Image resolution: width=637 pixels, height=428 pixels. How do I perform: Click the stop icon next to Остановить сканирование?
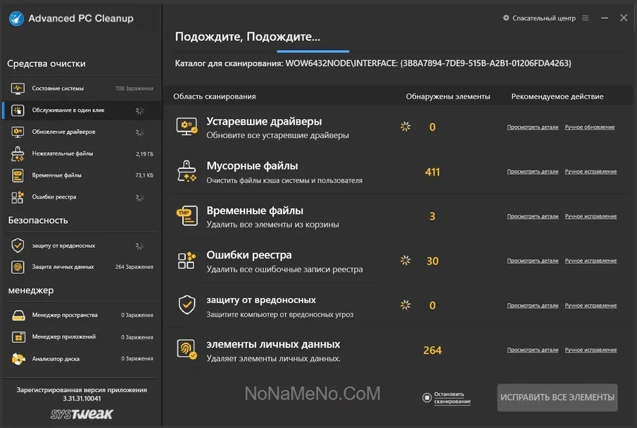click(427, 398)
